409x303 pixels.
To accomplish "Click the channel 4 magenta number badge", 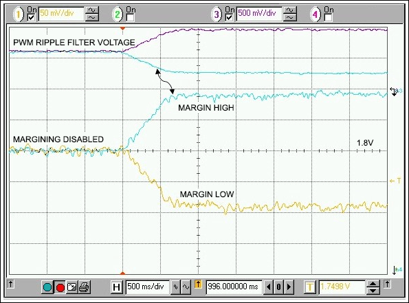I will (315, 14).
